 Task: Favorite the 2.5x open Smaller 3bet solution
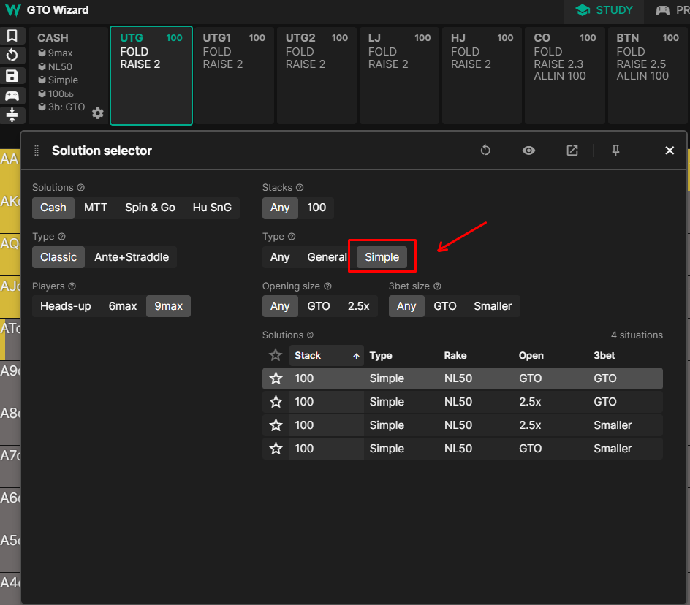(276, 425)
